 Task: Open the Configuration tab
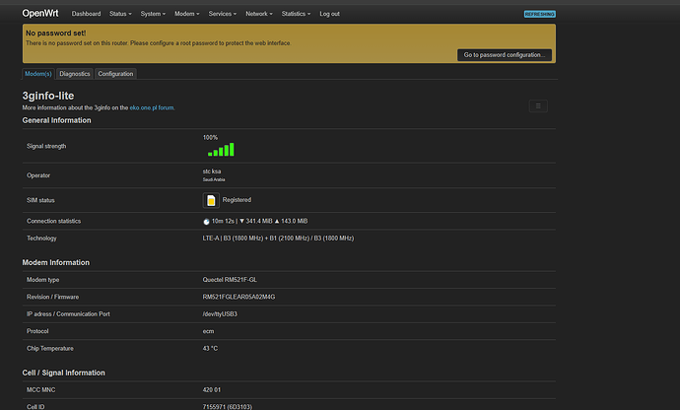pos(115,74)
